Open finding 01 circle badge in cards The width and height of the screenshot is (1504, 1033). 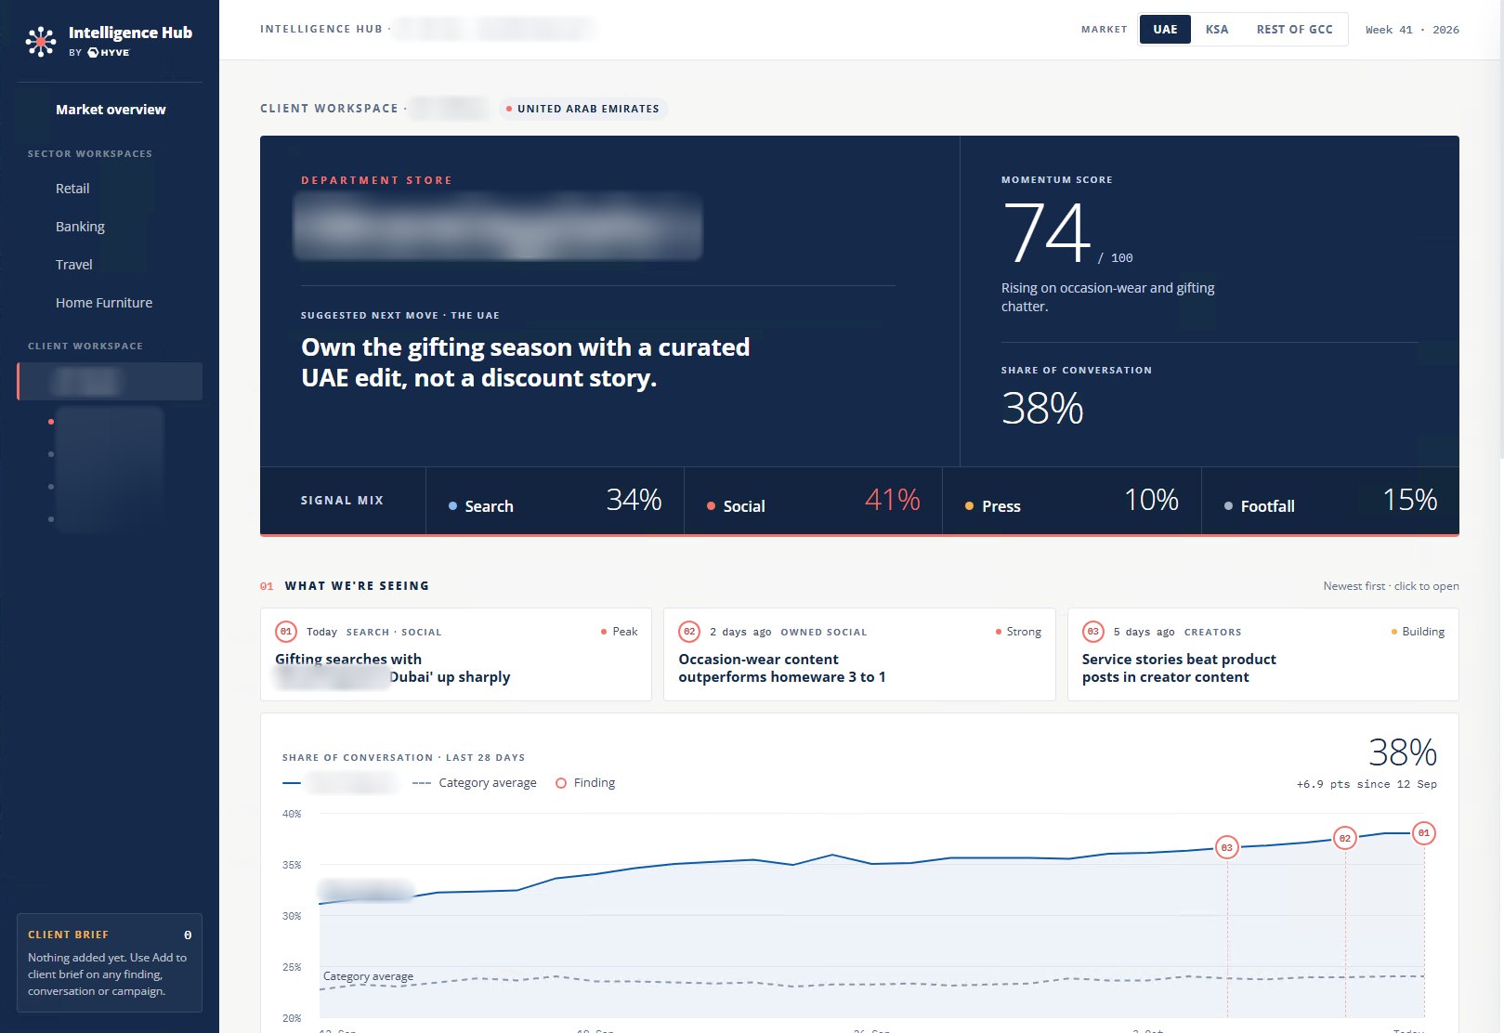286,632
